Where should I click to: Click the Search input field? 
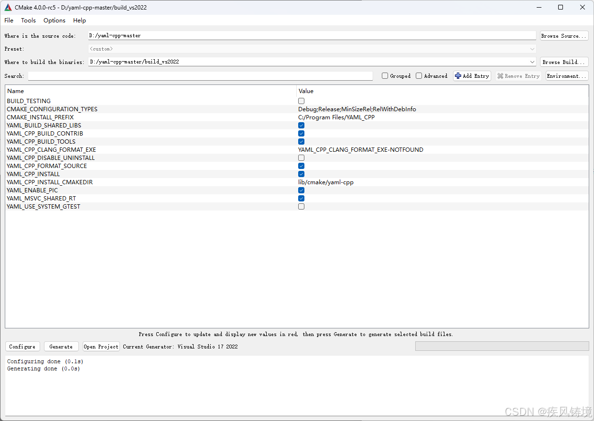tap(200, 76)
